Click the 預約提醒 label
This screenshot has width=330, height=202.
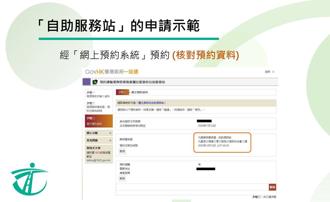(125, 165)
